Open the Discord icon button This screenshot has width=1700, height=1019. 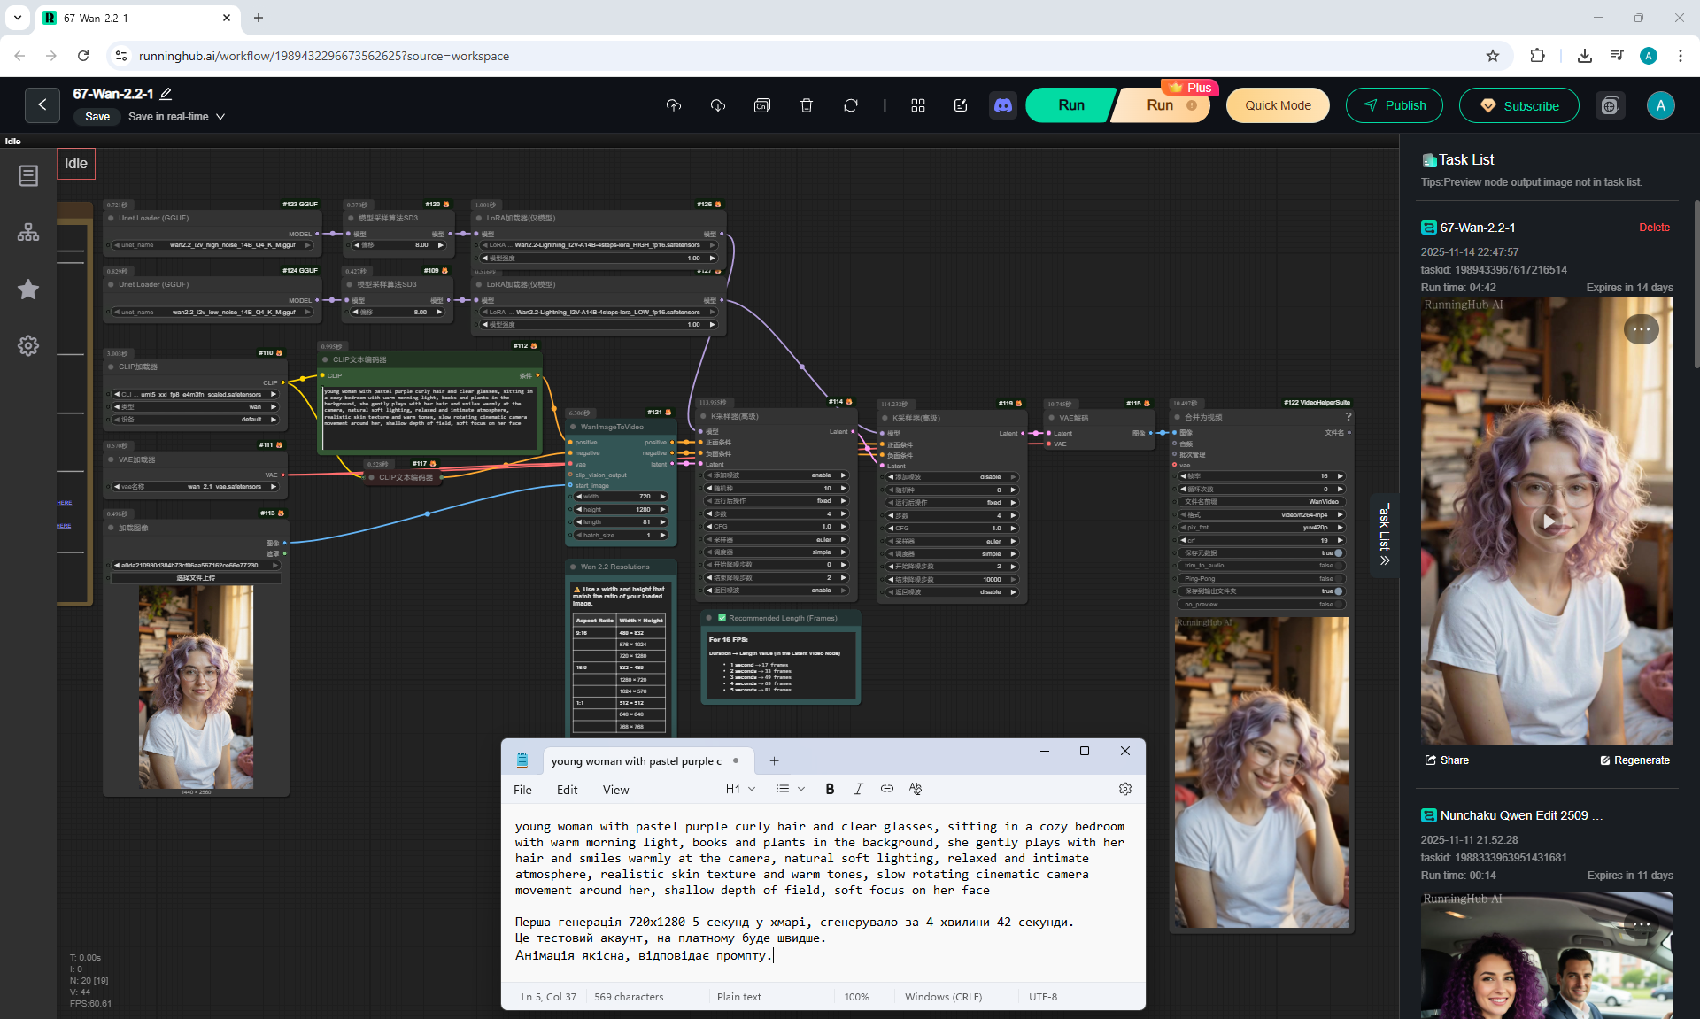(1003, 105)
